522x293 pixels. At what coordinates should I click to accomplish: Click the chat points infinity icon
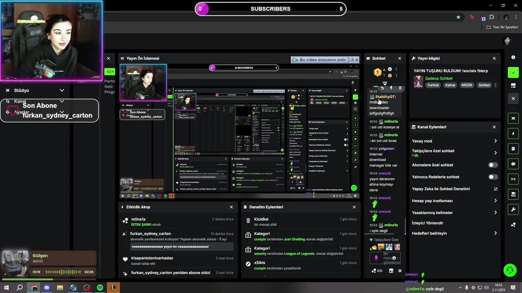pyautogui.click(x=380, y=271)
